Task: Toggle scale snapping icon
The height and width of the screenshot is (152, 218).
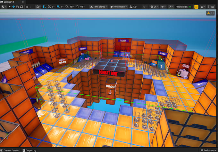Action: click(x=78, y=7)
